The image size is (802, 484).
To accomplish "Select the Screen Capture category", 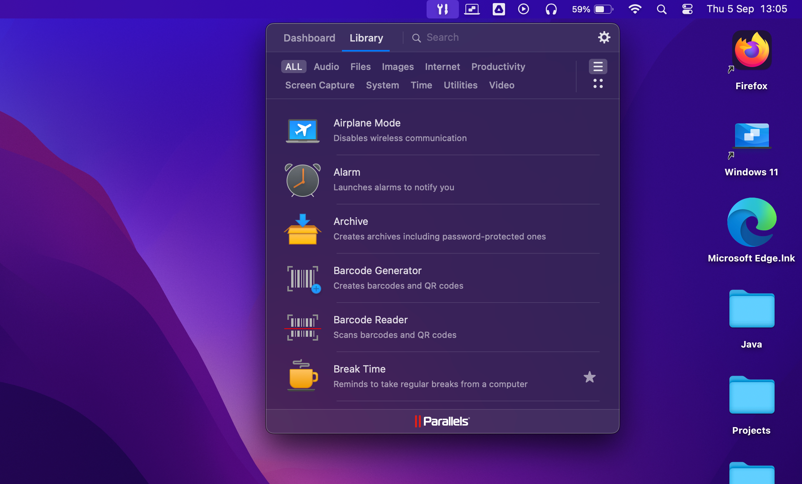I will pos(320,85).
